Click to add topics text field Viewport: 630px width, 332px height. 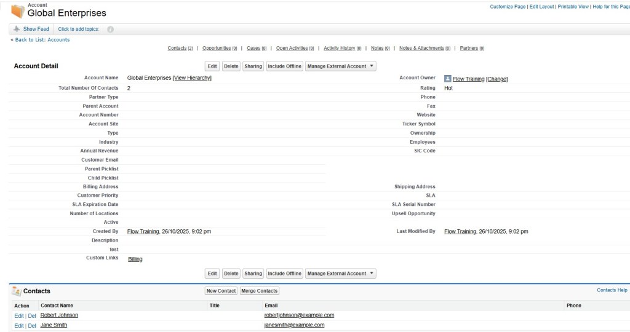pos(80,29)
